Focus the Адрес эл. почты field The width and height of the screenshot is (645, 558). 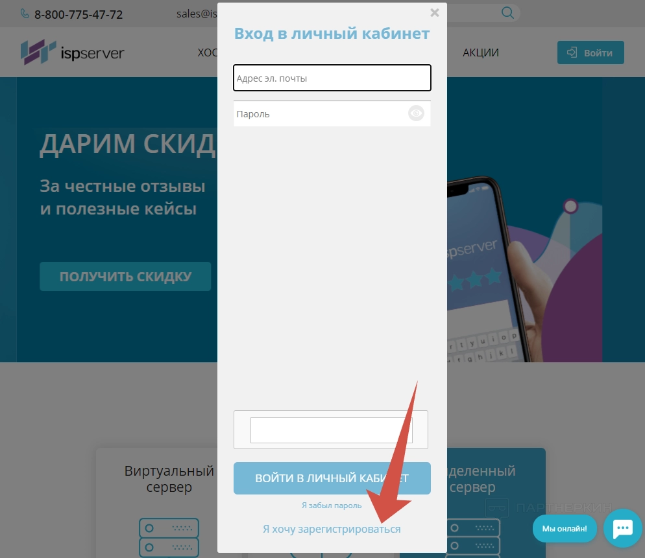point(332,78)
